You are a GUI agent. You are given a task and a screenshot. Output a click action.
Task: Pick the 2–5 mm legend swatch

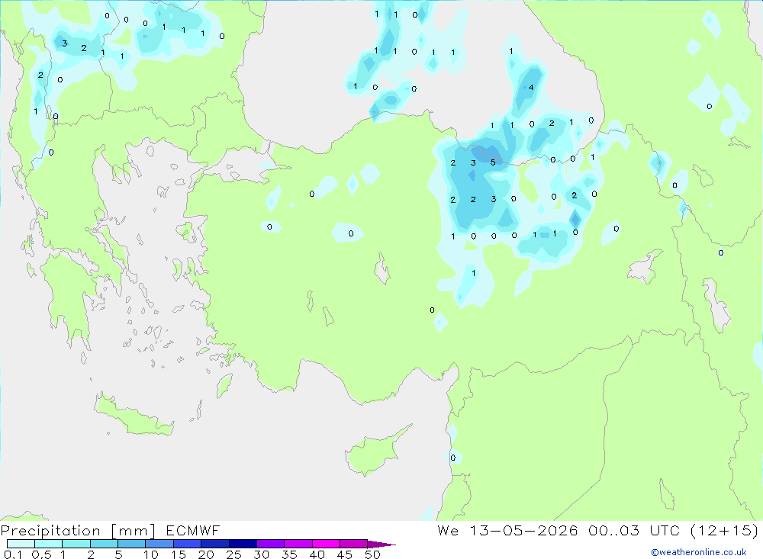pos(104,544)
